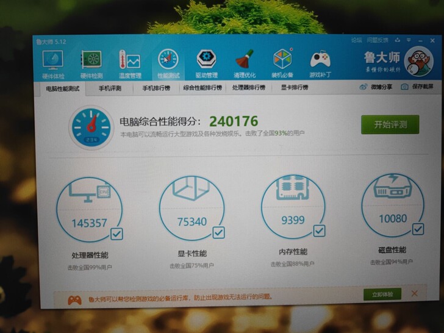Open the 问题反馈 feedback link
The height and width of the screenshot is (333, 444).
pyautogui.click(x=378, y=40)
